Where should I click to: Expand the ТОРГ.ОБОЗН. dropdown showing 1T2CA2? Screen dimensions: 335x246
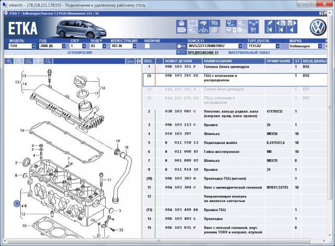click(x=277, y=46)
